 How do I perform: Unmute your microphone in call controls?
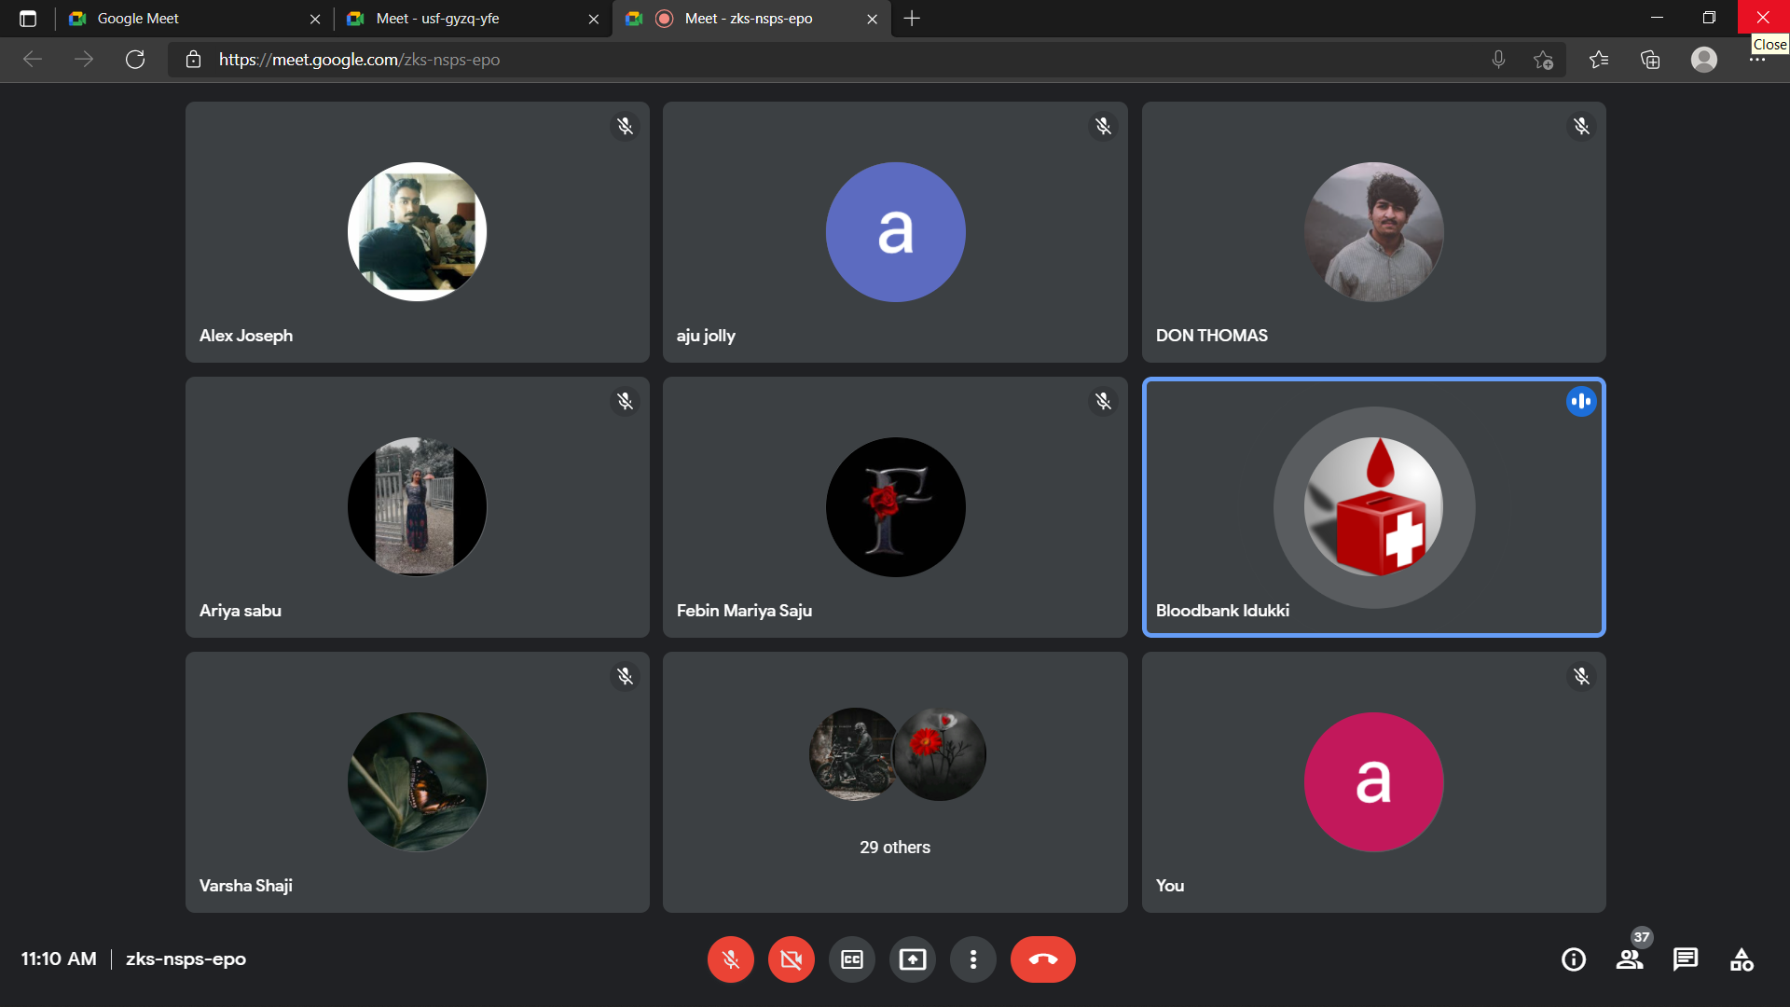(x=730, y=959)
